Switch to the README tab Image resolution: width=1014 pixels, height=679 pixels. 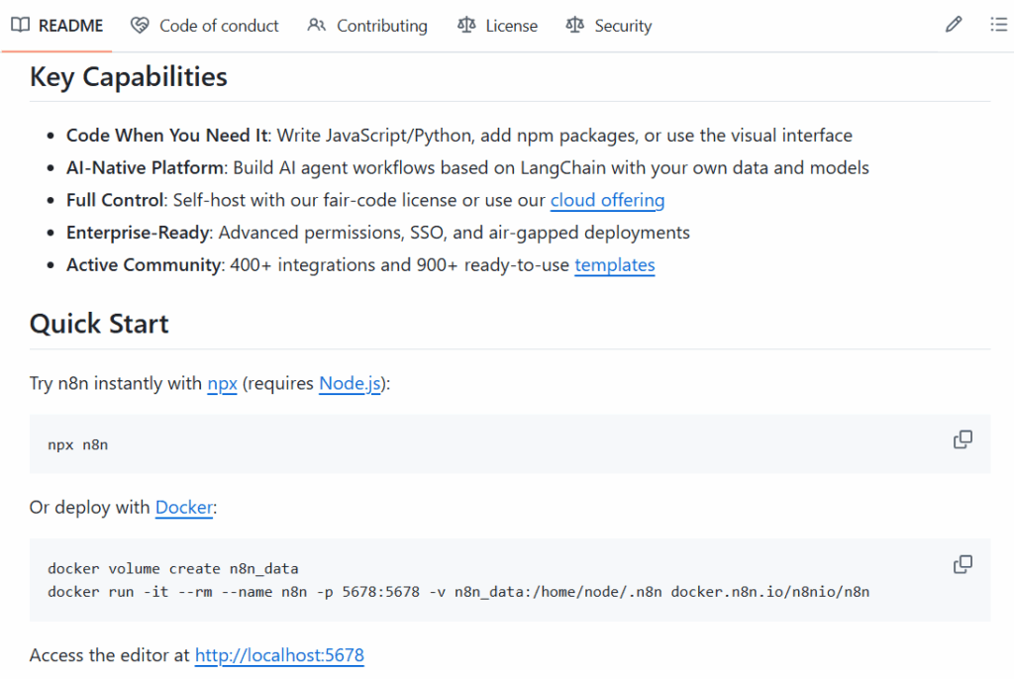pos(57,26)
